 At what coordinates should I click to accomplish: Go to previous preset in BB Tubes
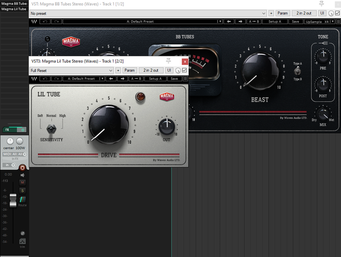point(229,21)
